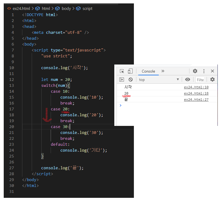This screenshot has width=219, height=200.
Task: Click the 'use strict' code line
Action: point(57,56)
